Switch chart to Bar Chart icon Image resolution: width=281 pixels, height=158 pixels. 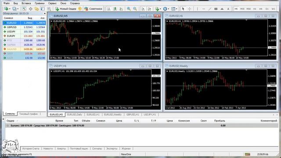click(109, 9)
